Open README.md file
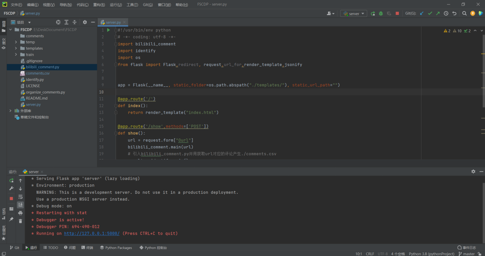The height and width of the screenshot is (256, 485). (x=36, y=98)
